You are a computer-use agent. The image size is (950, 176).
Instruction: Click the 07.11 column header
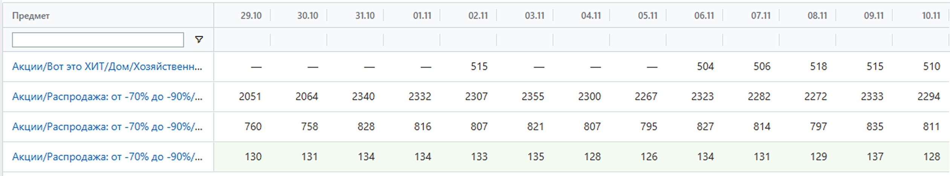(760, 16)
